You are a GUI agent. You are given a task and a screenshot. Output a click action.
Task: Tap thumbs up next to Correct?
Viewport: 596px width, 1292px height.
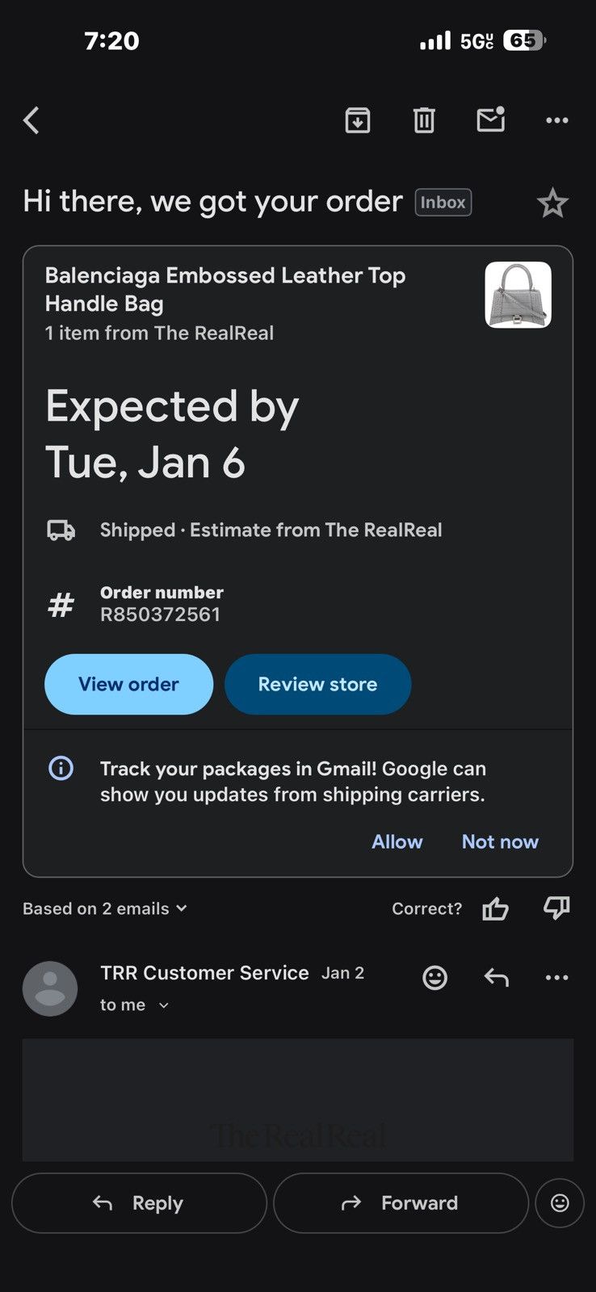click(x=495, y=908)
